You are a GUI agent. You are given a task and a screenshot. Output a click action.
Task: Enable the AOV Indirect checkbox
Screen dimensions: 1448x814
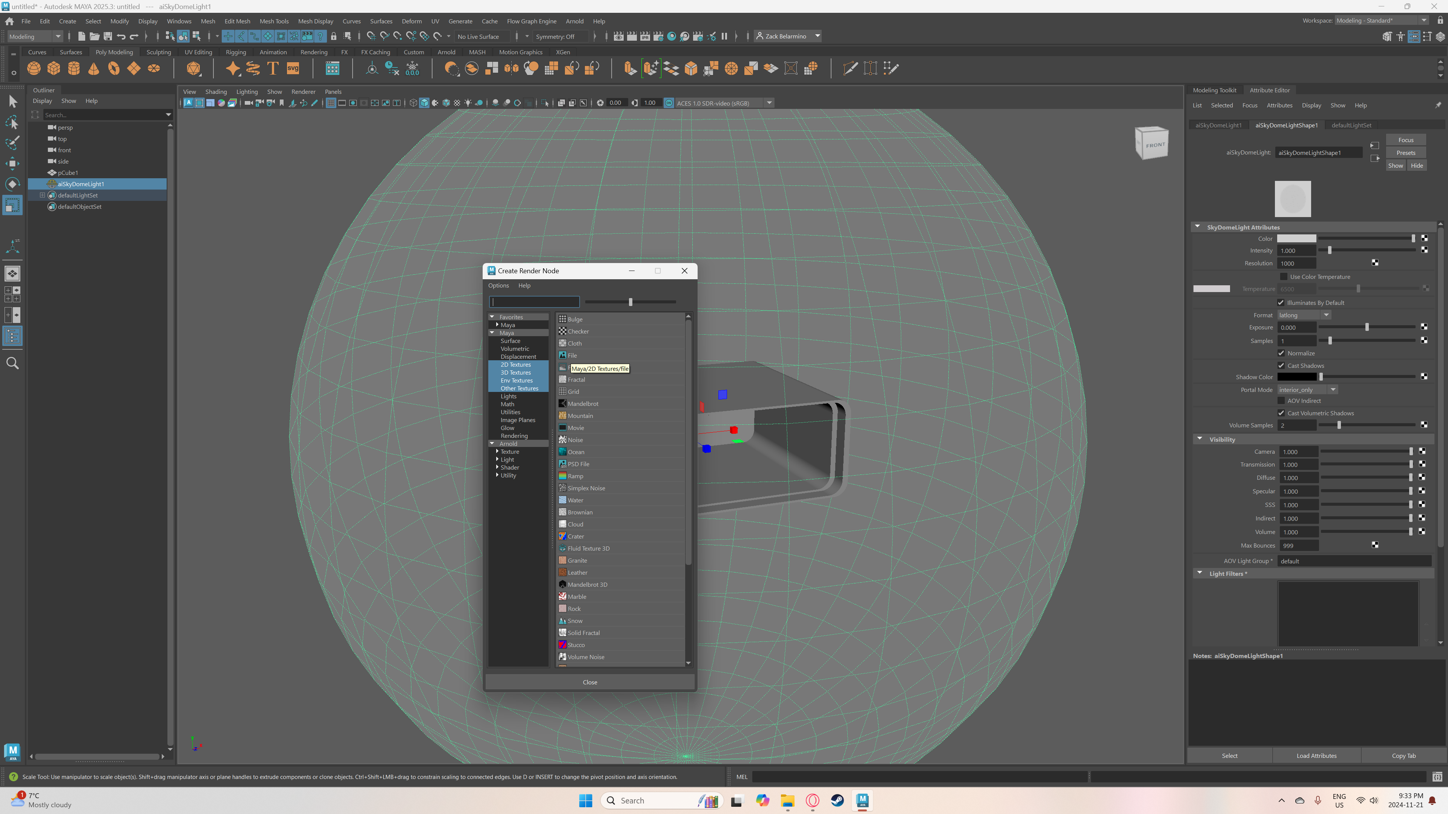coord(1281,401)
